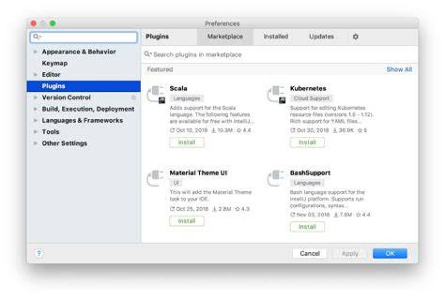Switch to the Marketplace tab
445x299 pixels.
225,36
